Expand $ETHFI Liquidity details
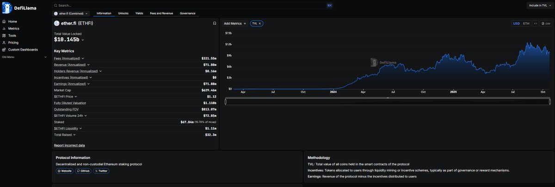 [80, 128]
